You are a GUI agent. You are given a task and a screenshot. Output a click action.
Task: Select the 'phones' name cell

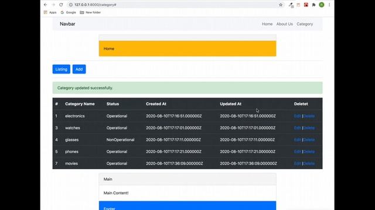point(71,152)
